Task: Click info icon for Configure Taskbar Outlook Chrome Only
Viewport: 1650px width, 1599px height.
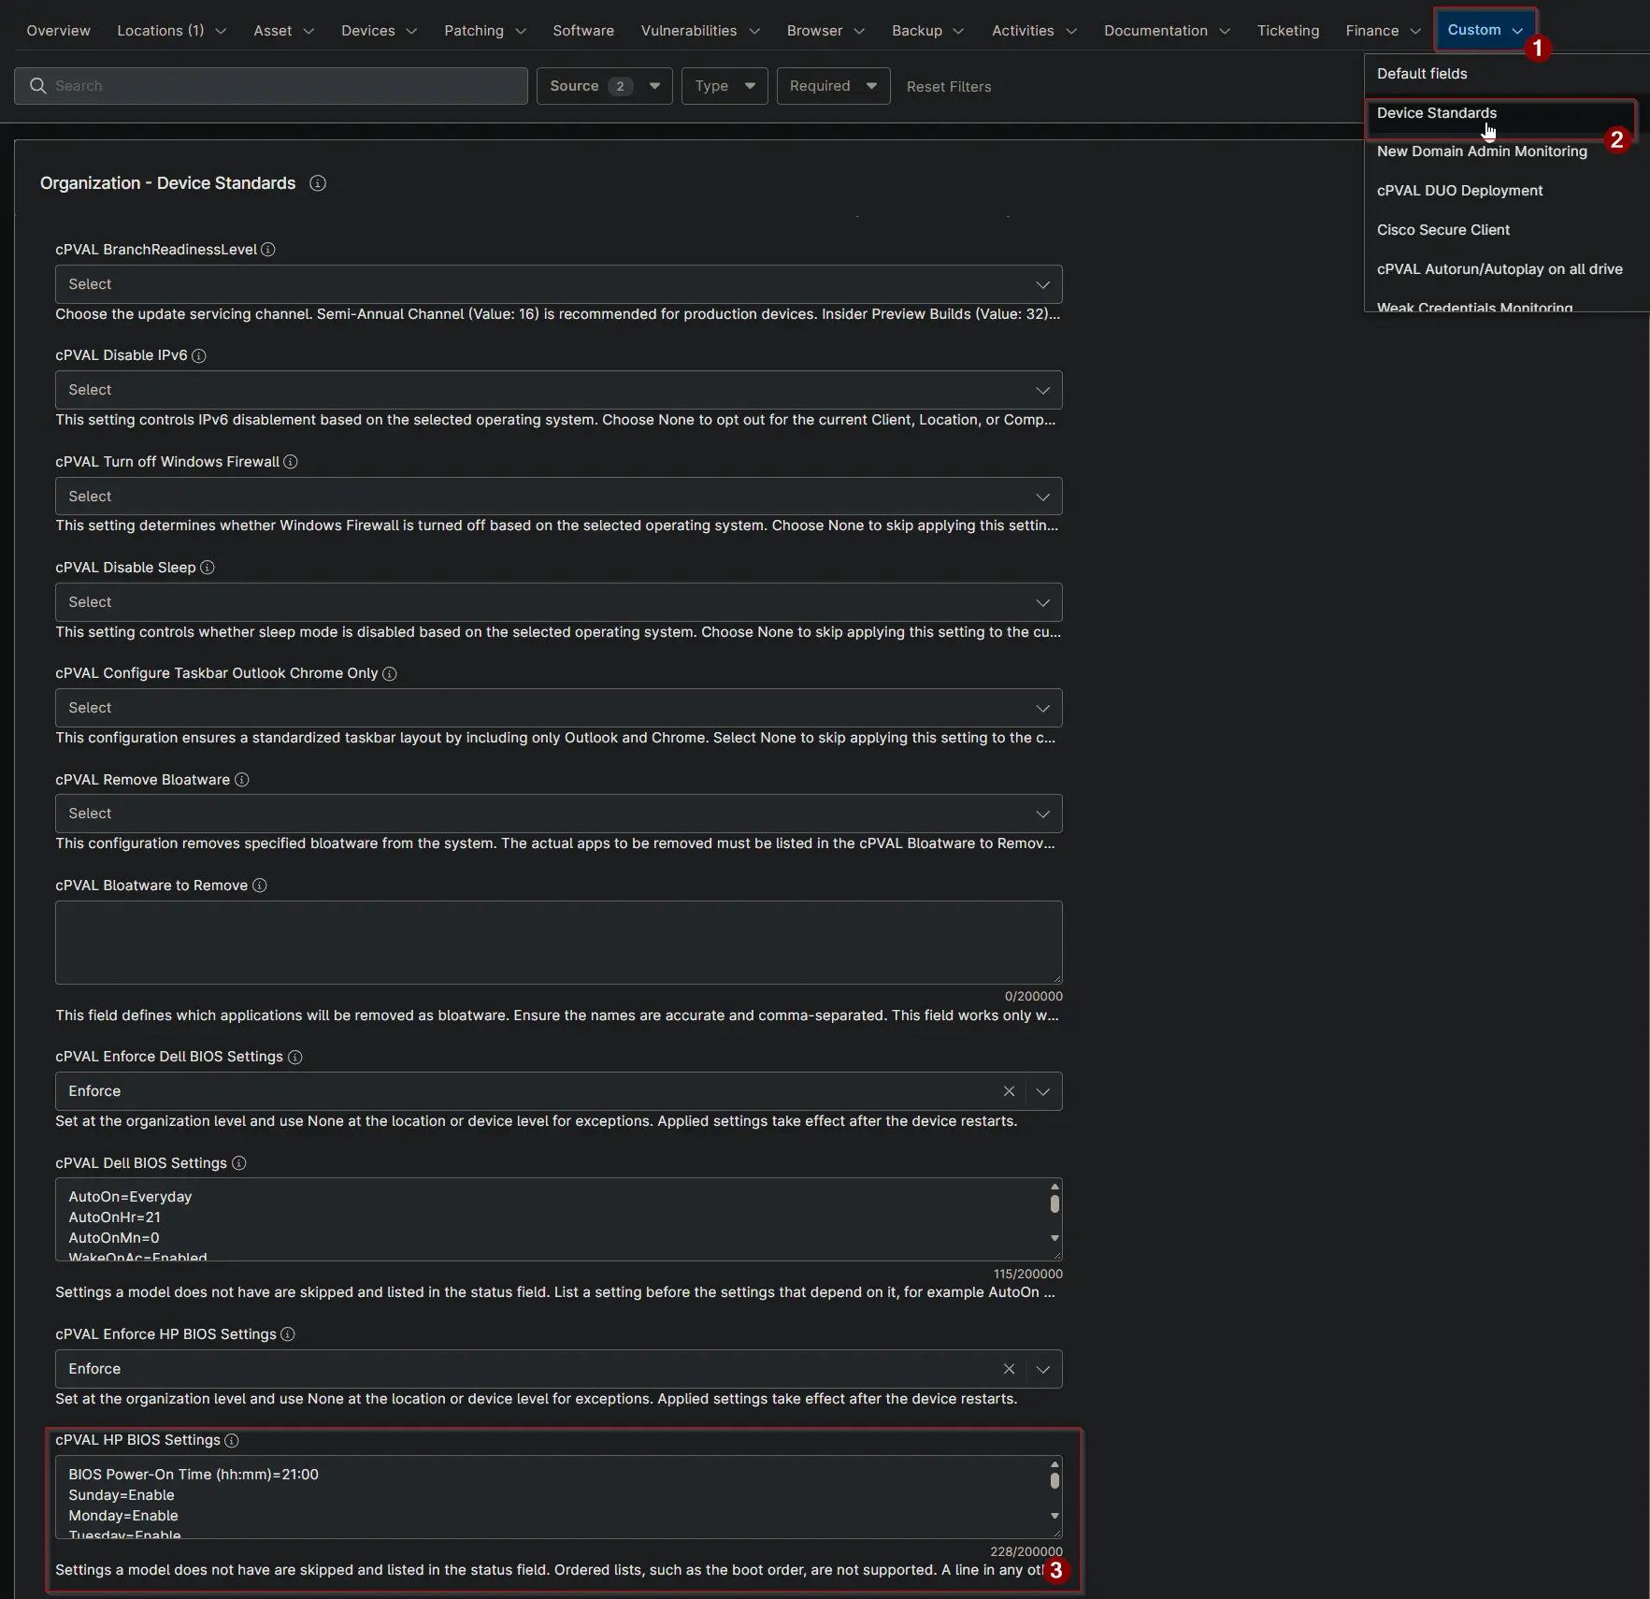Action: [x=390, y=673]
